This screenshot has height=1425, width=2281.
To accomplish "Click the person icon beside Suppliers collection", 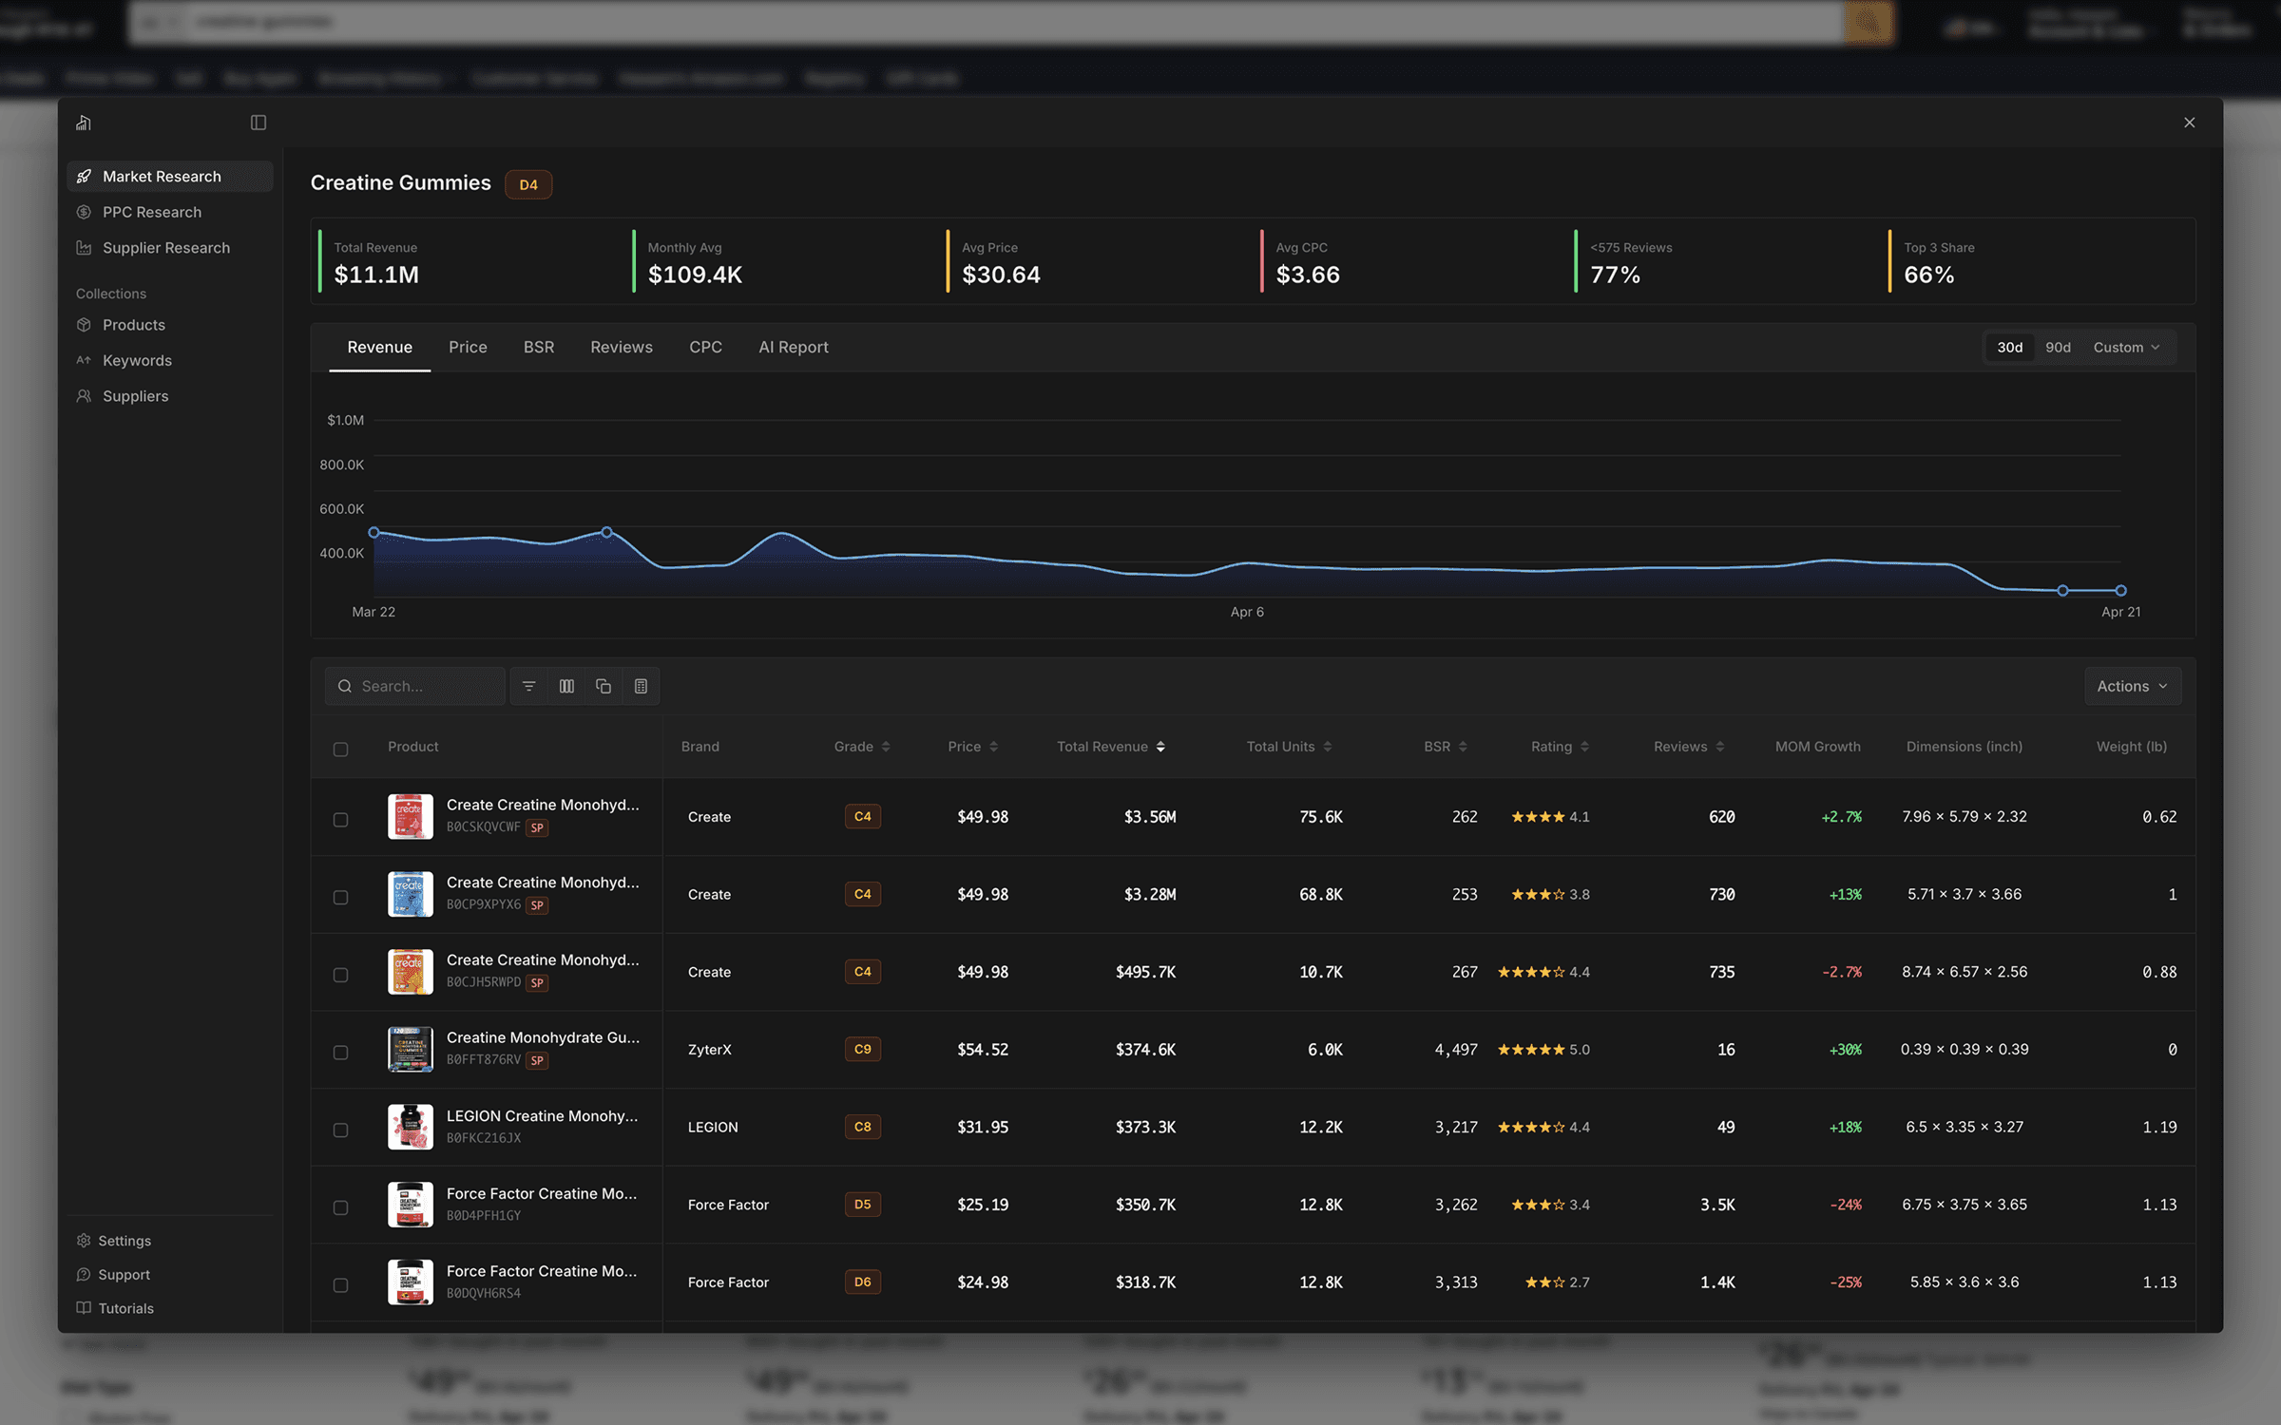I will coord(84,396).
